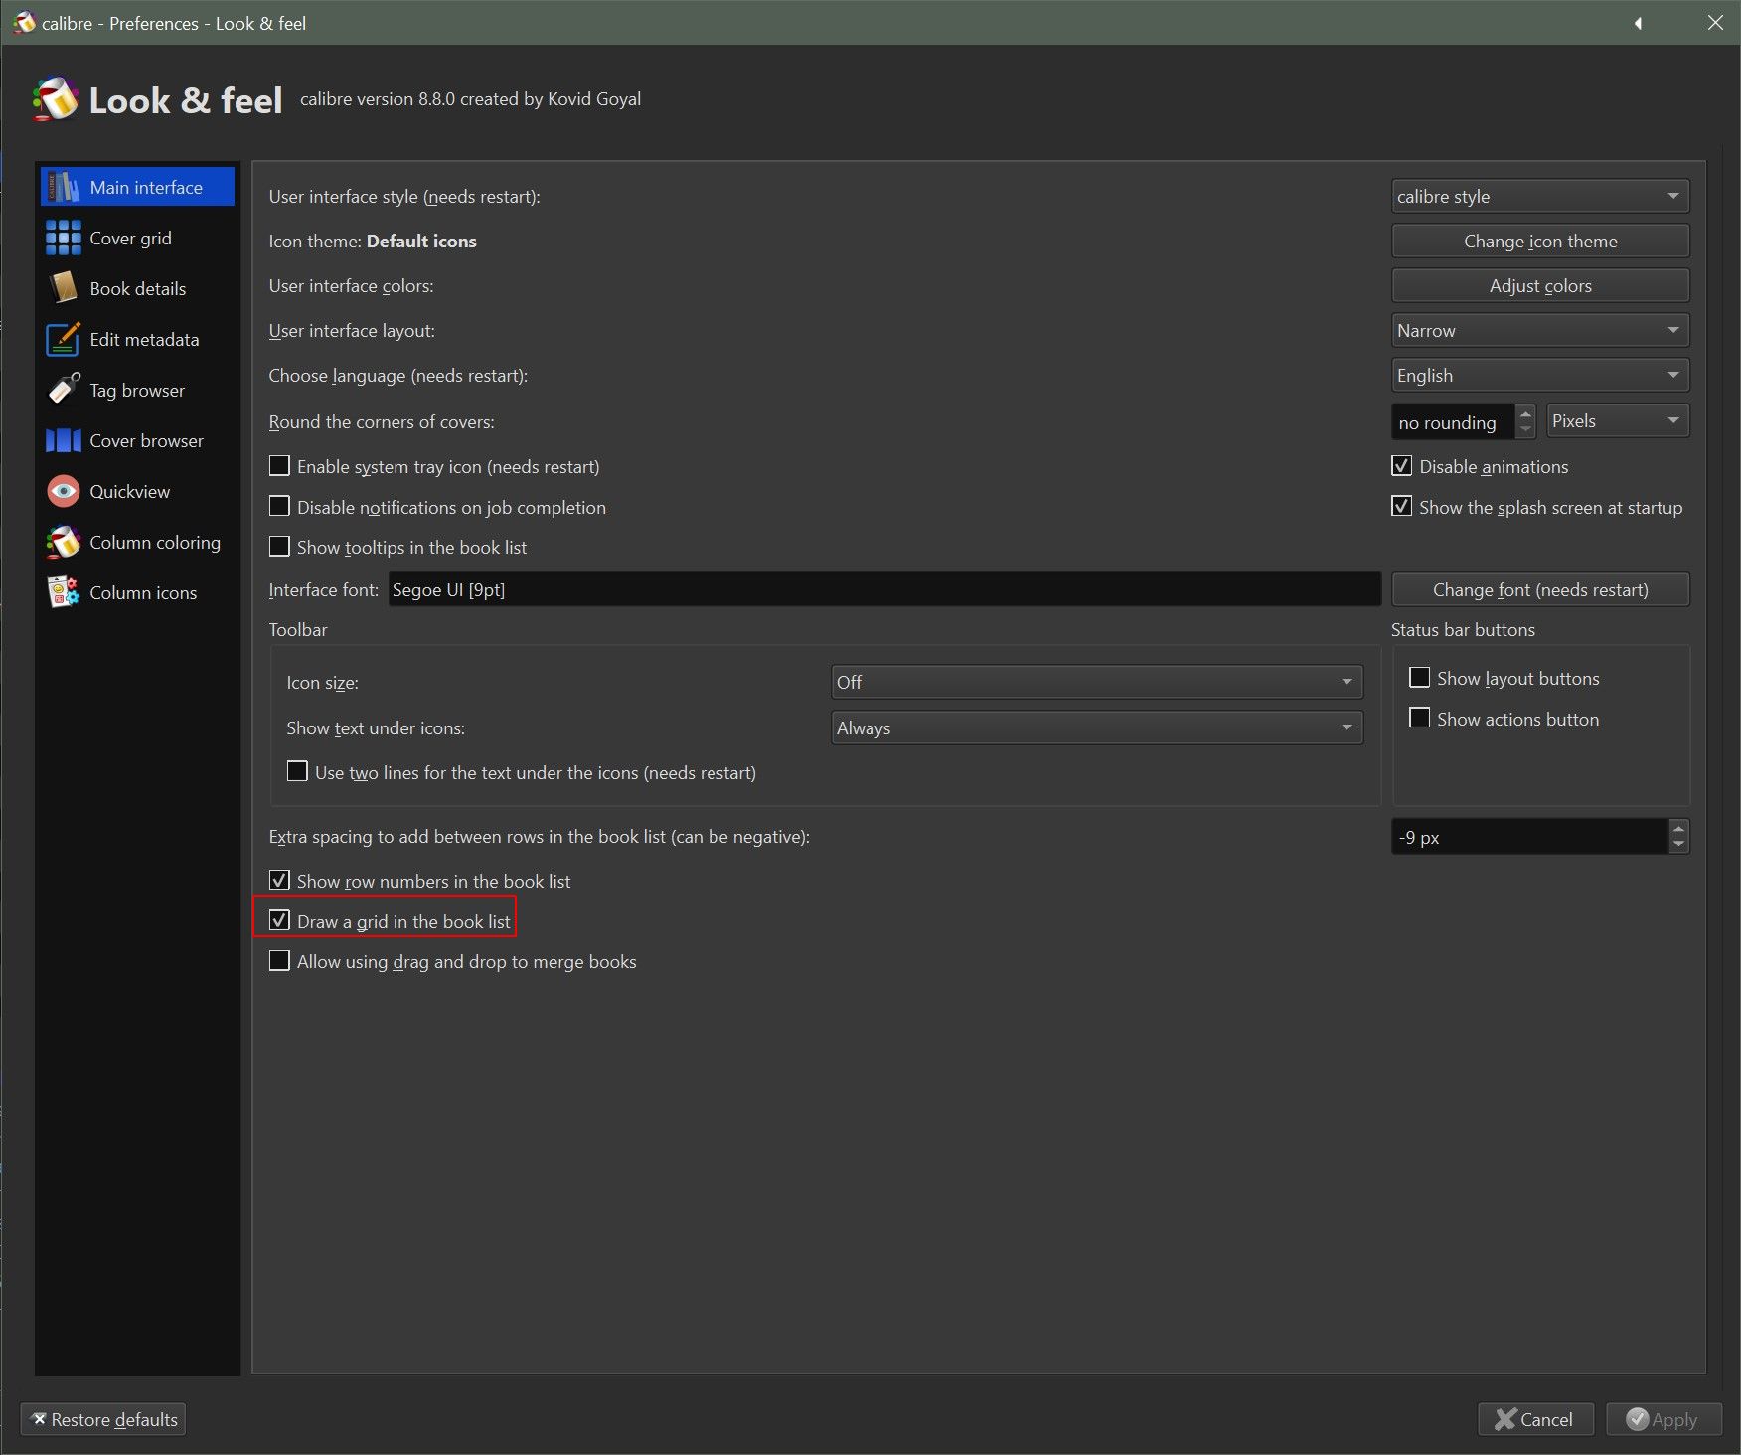
Task: Go to the Column icons section label
Action: (x=143, y=593)
